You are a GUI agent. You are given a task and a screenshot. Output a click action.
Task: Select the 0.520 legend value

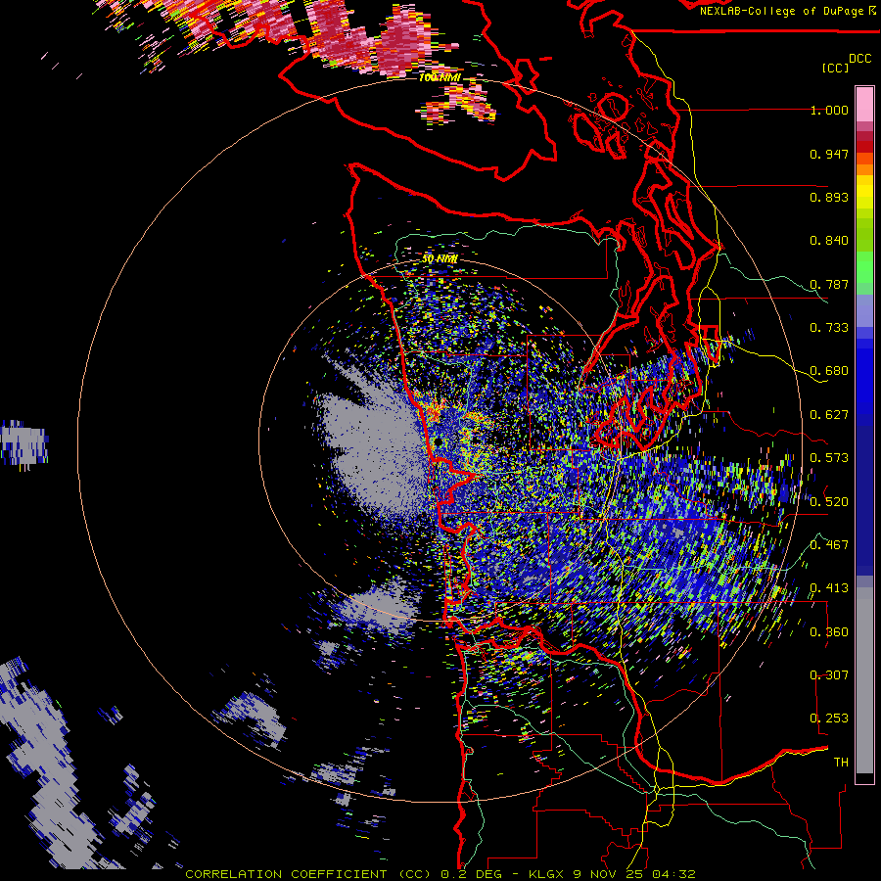coord(829,502)
